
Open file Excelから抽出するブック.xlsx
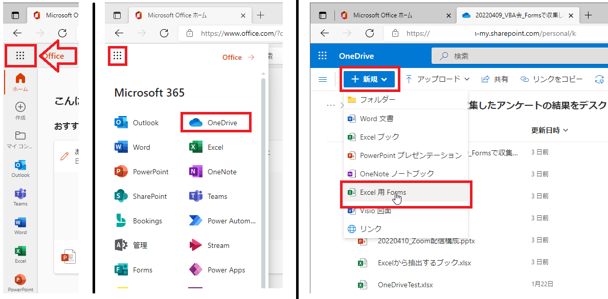[424, 263]
